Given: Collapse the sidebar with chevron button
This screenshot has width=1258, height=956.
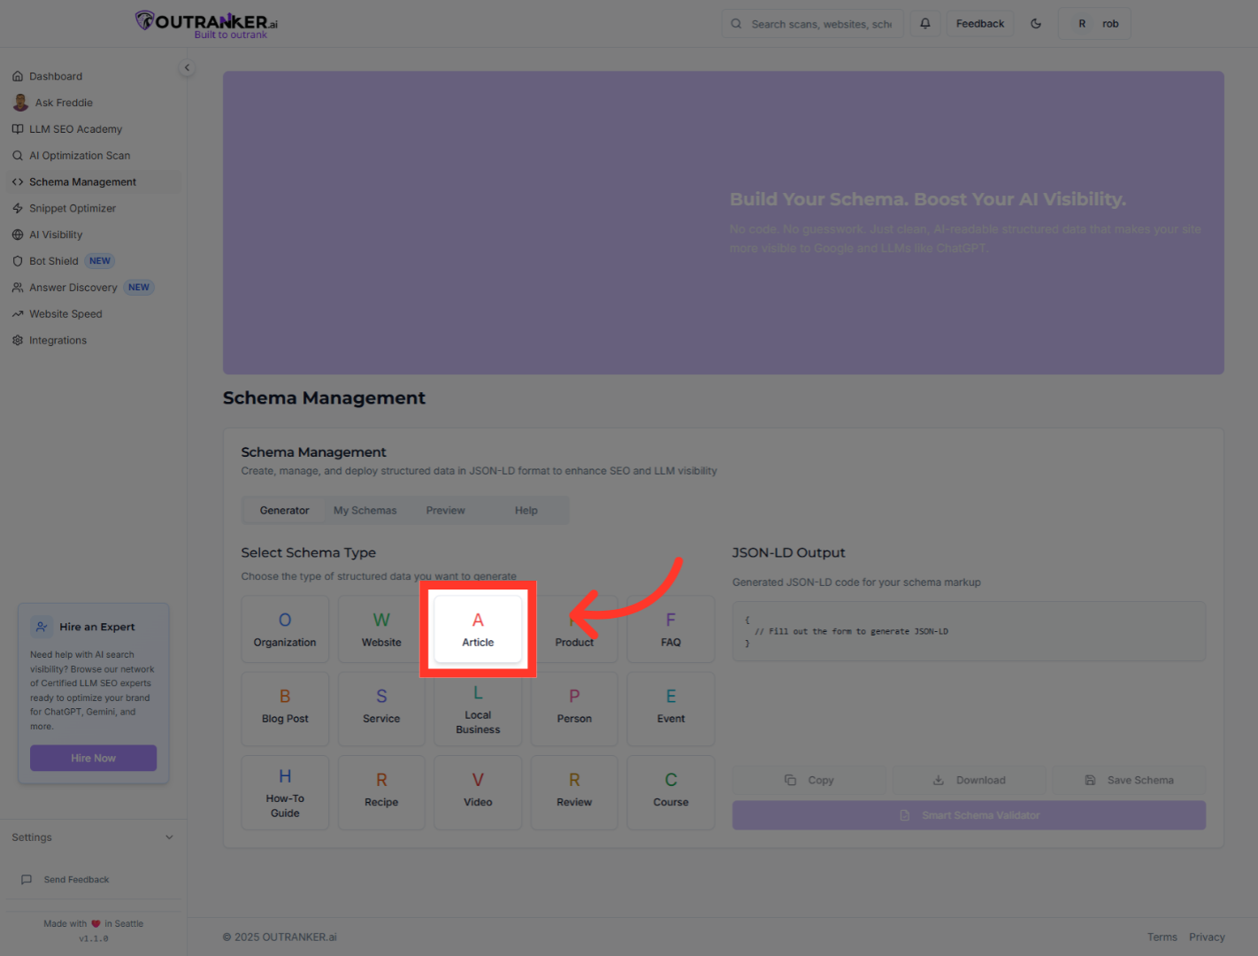Looking at the screenshot, I should [187, 67].
